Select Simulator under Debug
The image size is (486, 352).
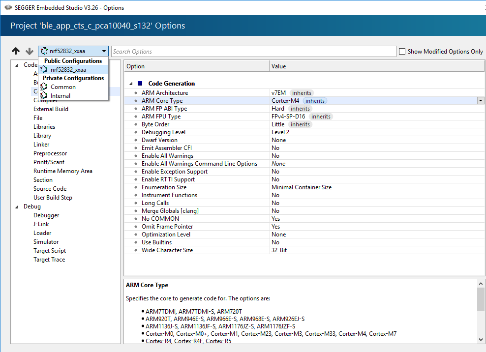(x=46, y=242)
